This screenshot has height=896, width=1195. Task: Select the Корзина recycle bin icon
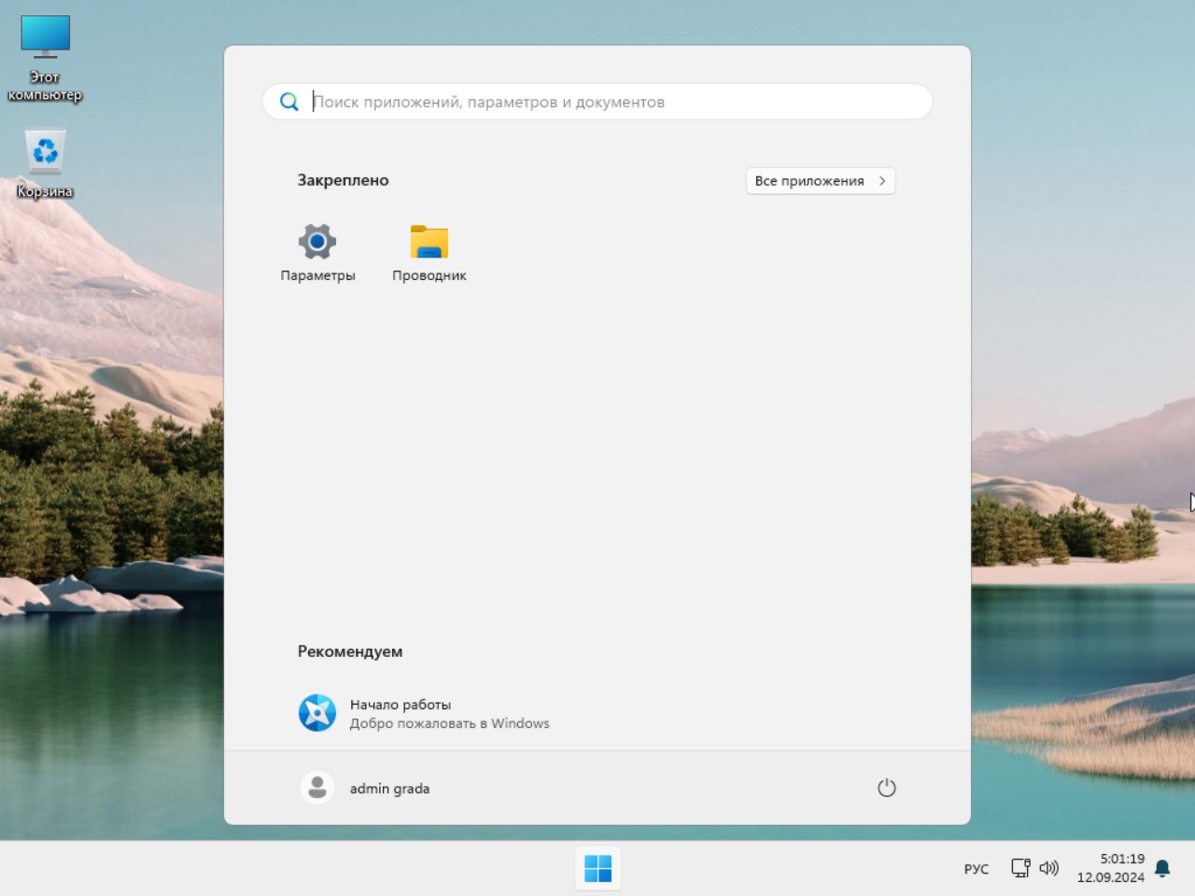45,164
